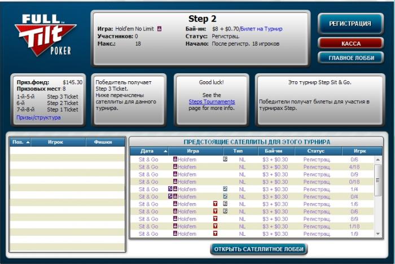The height and width of the screenshot is (264, 395).
Task: Click the S icon in the 1/4 row
Action: 170,189
